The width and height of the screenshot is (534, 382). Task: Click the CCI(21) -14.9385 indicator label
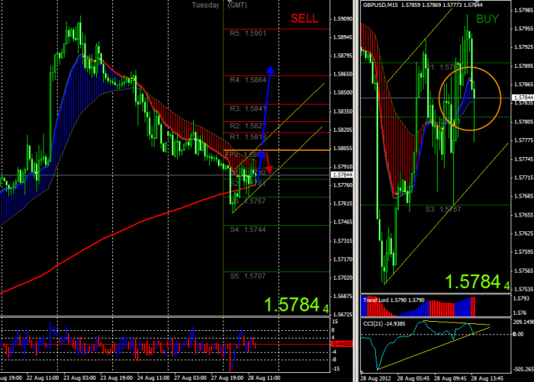[384, 323]
